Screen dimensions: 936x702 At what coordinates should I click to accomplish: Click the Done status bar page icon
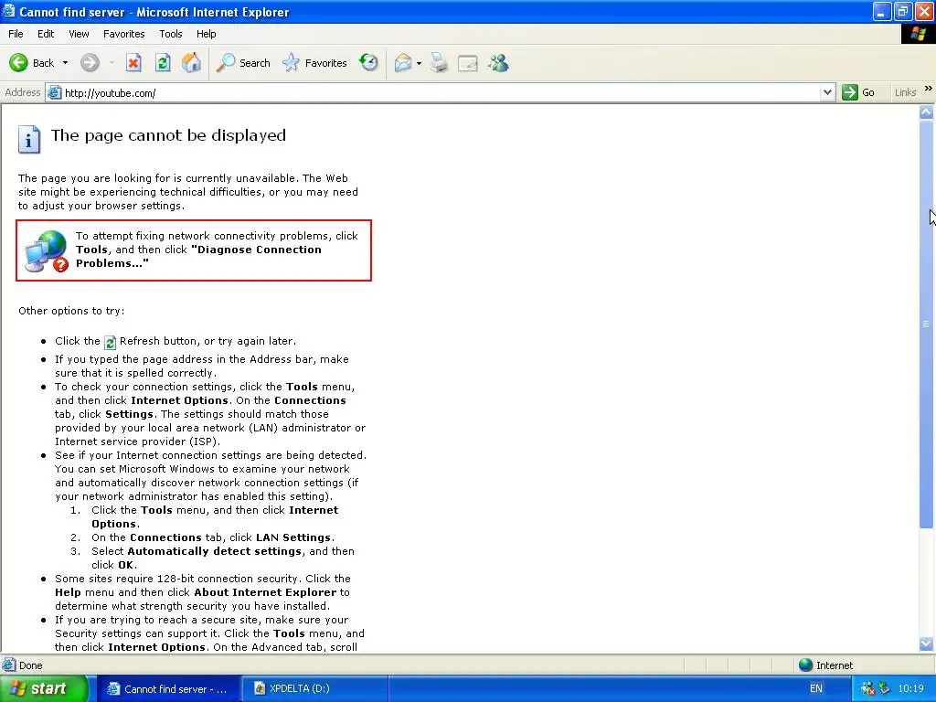click(8, 665)
